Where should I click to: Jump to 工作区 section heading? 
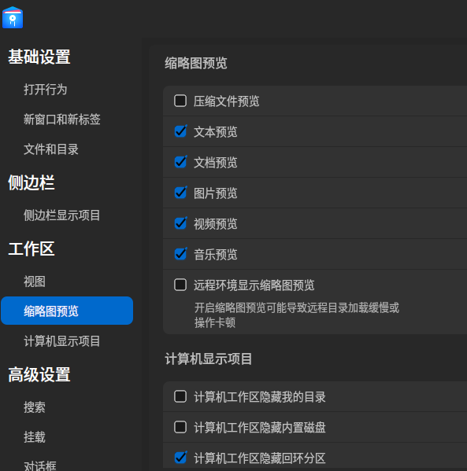pos(32,248)
